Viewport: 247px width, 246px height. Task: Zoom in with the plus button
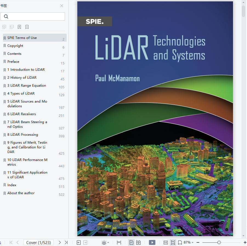[245, 242]
